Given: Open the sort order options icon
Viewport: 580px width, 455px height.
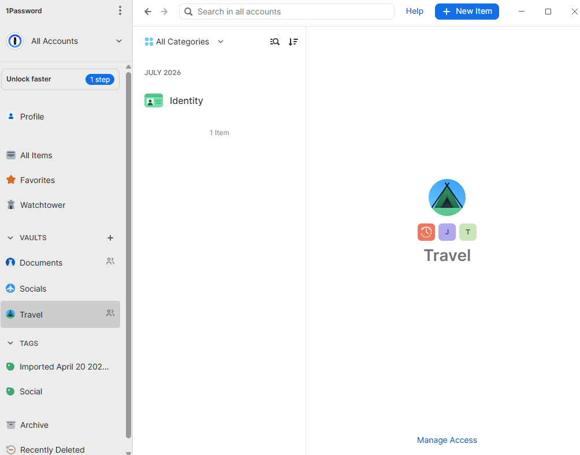Looking at the screenshot, I should click(x=293, y=42).
